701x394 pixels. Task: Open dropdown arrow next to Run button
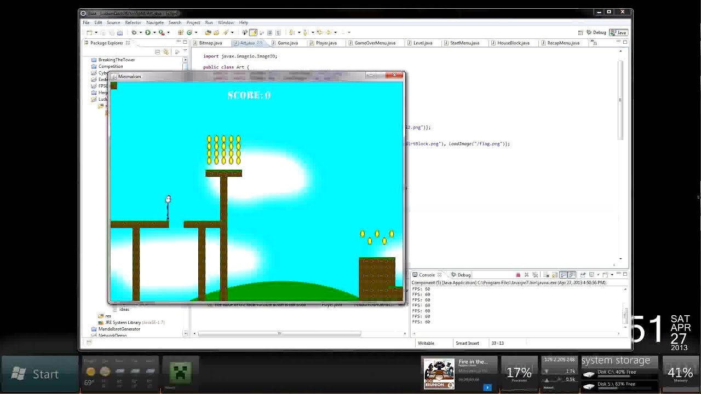pyautogui.click(x=154, y=32)
